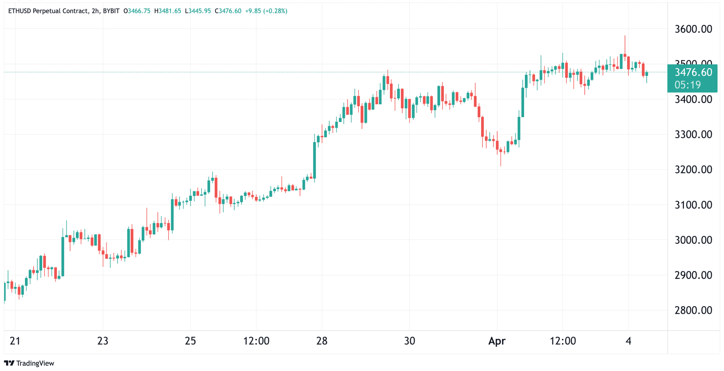Select the 25 date label on time axis

click(x=190, y=341)
